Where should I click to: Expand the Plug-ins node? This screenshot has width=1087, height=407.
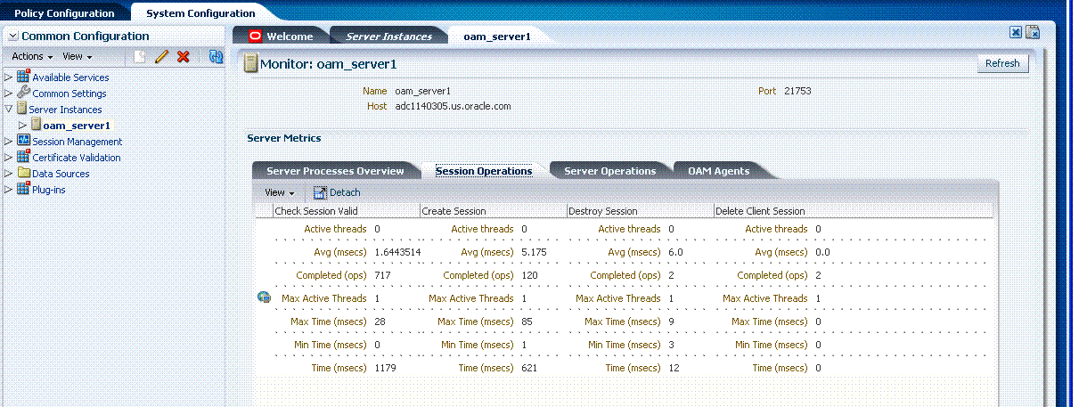click(9, 190)
